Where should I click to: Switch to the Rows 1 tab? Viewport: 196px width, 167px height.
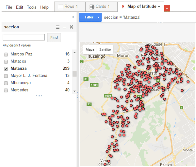tap(70, 7)
